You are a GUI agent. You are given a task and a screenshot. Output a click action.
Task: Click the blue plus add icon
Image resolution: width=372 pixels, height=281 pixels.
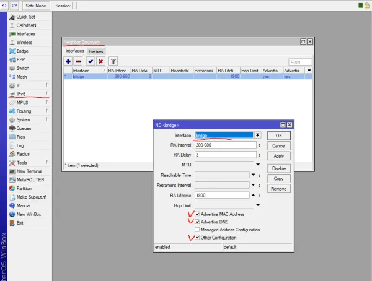point(68,61)
